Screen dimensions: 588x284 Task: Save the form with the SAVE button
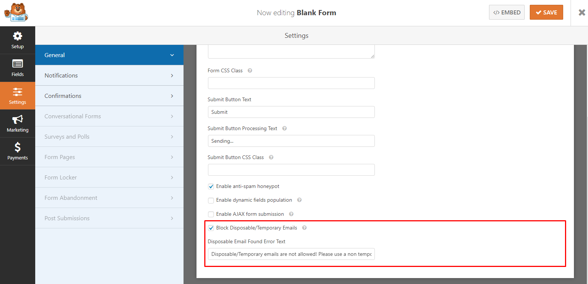(x=546, y=12)
